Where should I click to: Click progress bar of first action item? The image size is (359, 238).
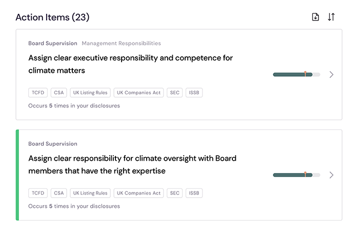[x=296, y=74]
